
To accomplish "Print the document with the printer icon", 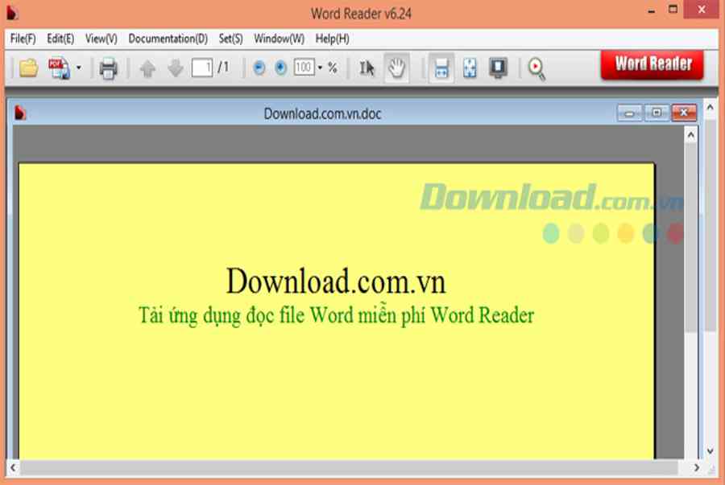I will click(108, 68).
